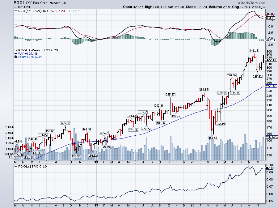Screen dimensions: 278x208
Task: Select the 'High 338.88' header value
Action: click(154, 7)
